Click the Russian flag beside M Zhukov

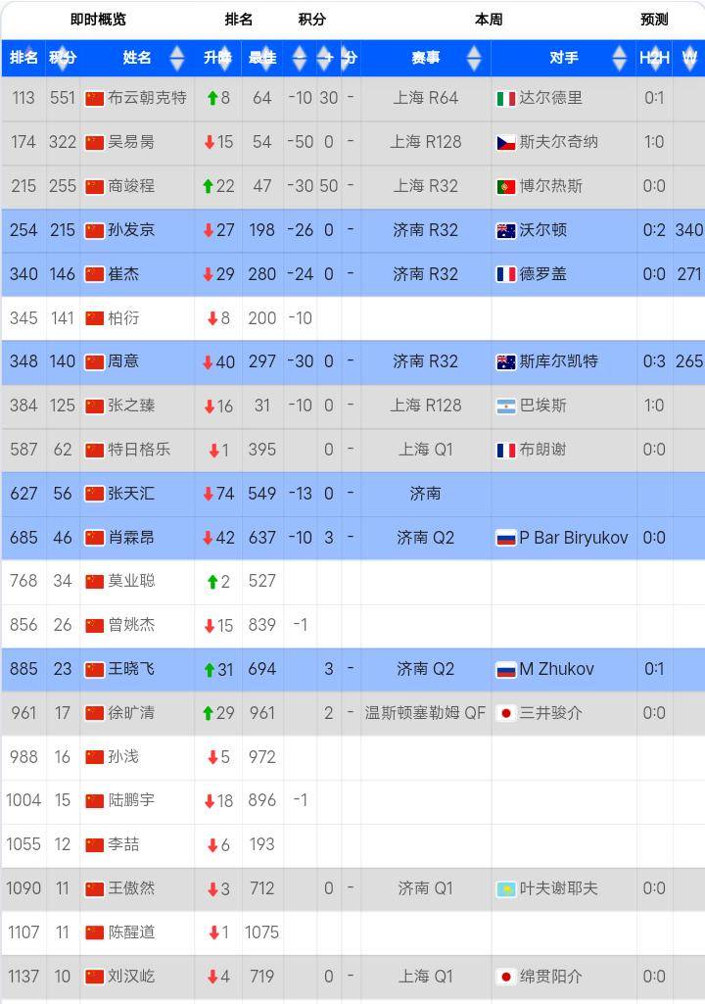pyautogui.click(x=505, y=669)
